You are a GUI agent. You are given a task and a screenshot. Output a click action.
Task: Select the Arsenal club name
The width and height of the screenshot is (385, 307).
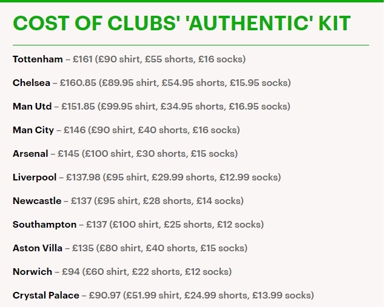[x=30, y=154]
